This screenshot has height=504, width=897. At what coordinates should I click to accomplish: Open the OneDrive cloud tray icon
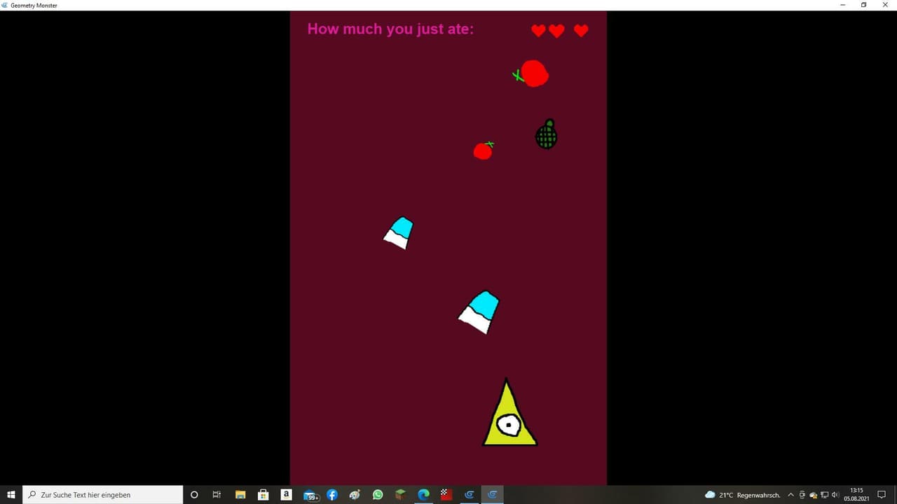click(x=814, y=495)
